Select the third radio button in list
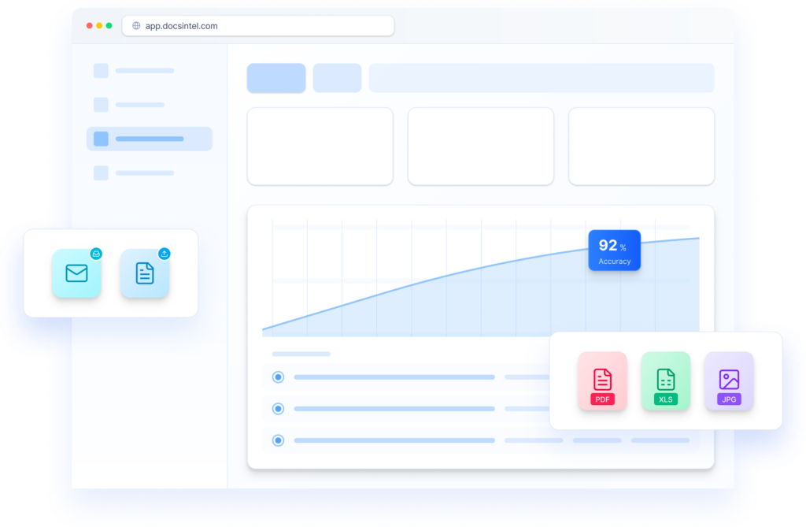This screenshot has height=527, width=806. click(x=278, y=440)
